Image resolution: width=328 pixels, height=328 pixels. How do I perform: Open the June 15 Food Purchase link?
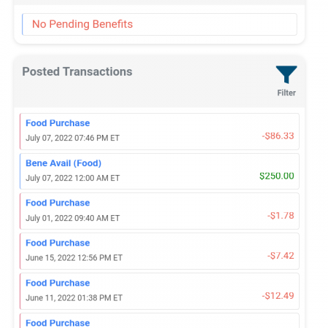58,243
